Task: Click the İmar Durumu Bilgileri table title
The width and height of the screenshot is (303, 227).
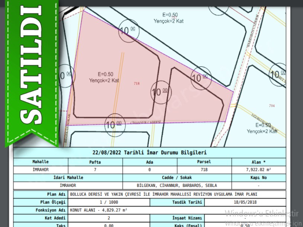Action: pos(149,152)
